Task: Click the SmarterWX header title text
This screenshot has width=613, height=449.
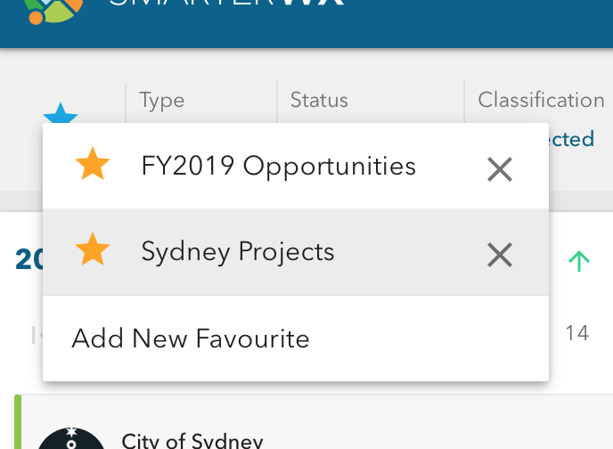Action: tap(226, 3)
